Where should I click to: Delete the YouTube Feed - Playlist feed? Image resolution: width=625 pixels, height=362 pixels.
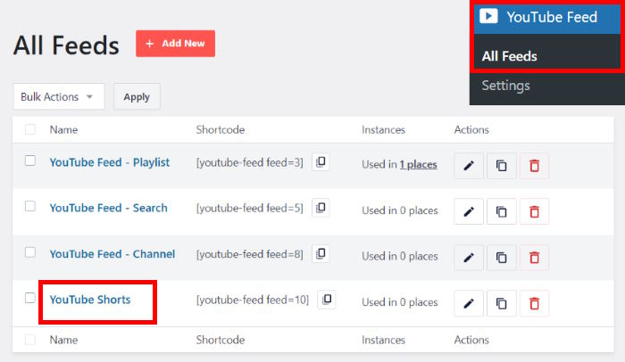[534, 165]
